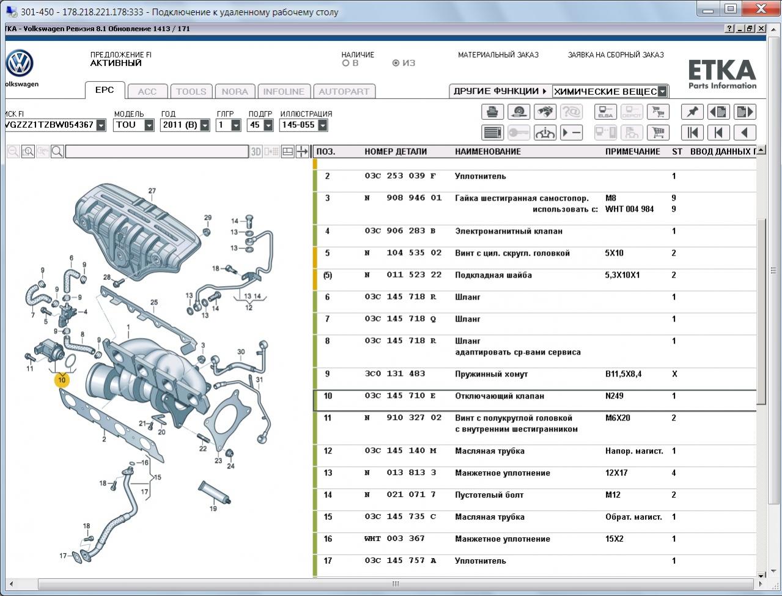Switch to the EPC tab
Viewport: 782px width, 596px height.
[105, 90]
